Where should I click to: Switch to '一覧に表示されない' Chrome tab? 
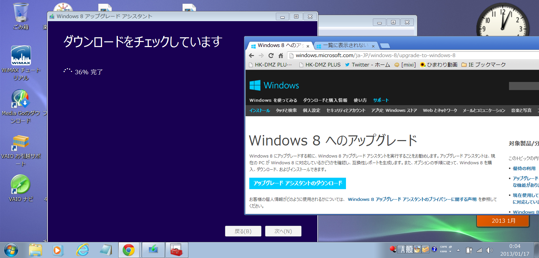point(346,45)
